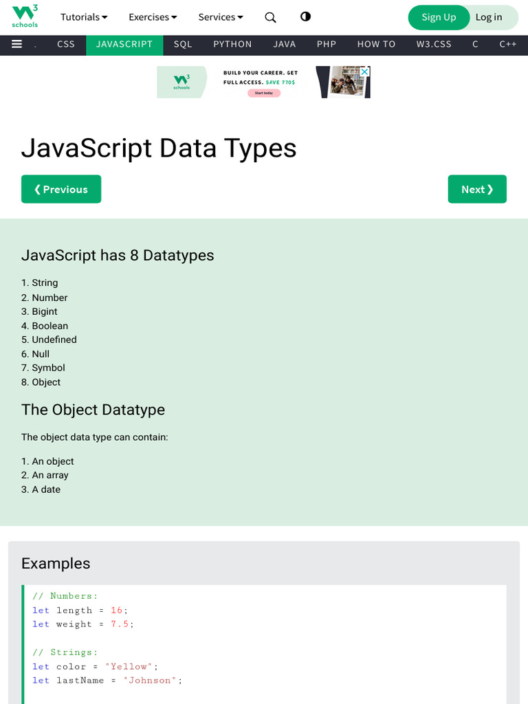This screenshot has height=704, width=528.
Task: Open the HOW TO section
Action: tap(376, 44)
